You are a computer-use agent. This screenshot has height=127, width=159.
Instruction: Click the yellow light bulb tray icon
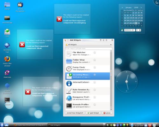[x=127, y=125]
